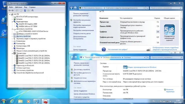Open Дополнительные параметры системы link

pos(85,82)
